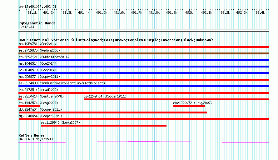Click the dgv2247n54 (Cooper2011) label
Image resolution: width=278 pixels, height=160 pixels.
click(x=40, y=109)
